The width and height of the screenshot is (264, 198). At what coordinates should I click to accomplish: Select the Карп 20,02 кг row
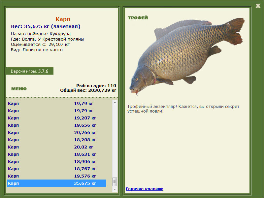(x=56, y=147)
